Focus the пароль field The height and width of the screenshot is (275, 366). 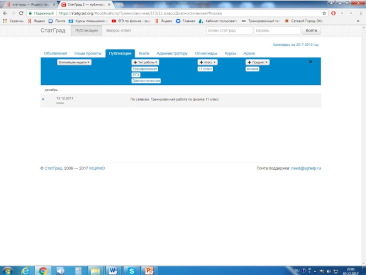pyautogui.click(x=277, y=30)
